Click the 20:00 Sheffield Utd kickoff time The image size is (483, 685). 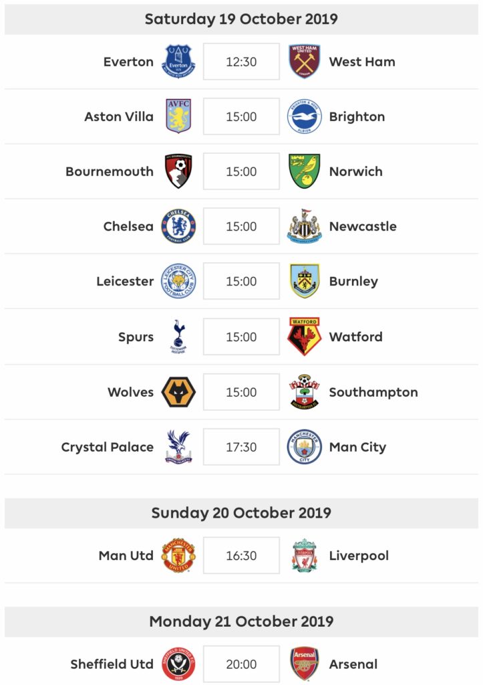coord(241,664)
